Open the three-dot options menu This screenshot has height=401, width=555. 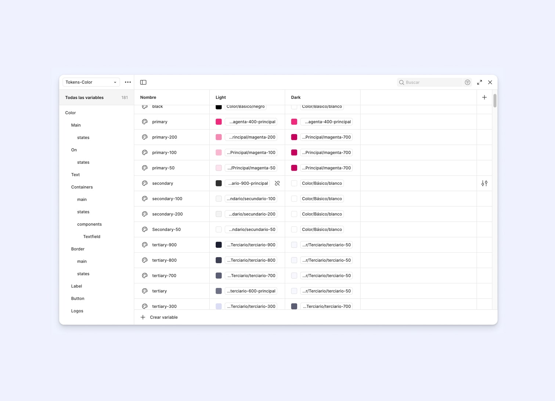coord(128,82)
